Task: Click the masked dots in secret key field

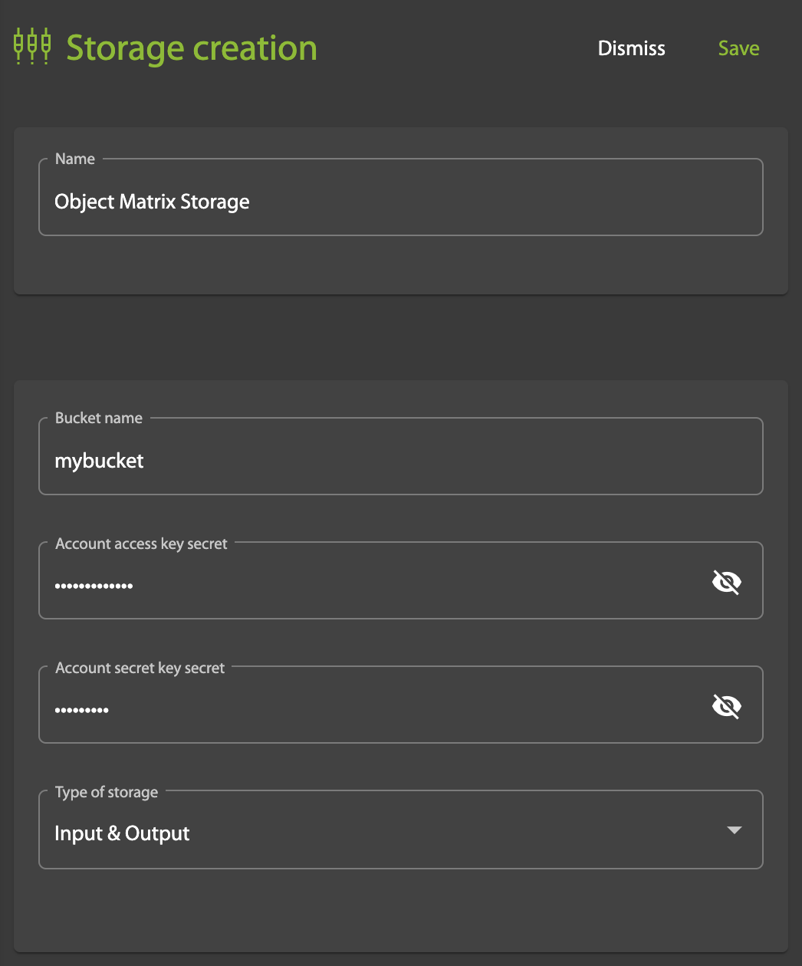Action: pos(81,710)
